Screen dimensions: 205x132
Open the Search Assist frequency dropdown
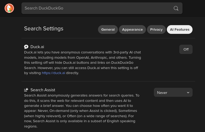[173, 93]
